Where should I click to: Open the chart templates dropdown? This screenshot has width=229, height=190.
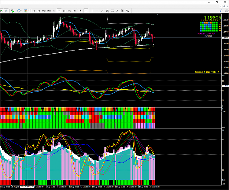[x=28, y=11]
